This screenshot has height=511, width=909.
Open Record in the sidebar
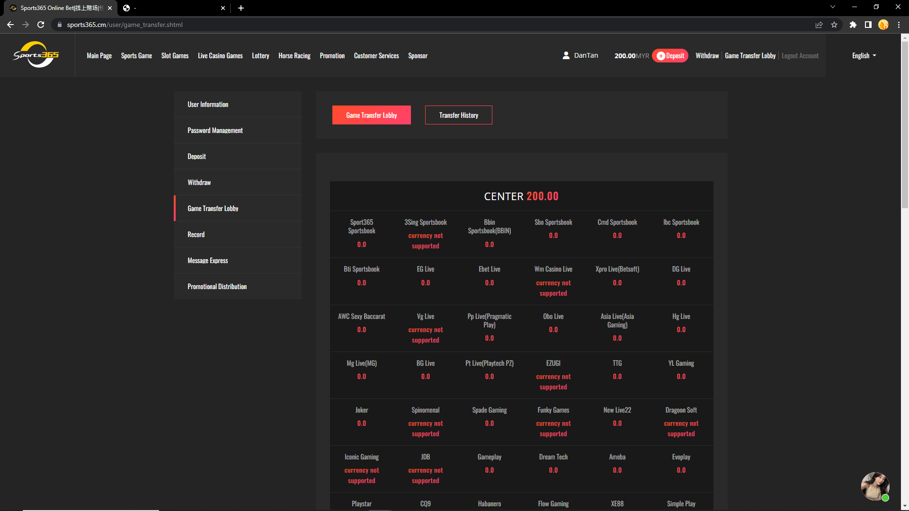tap(238, 234)
